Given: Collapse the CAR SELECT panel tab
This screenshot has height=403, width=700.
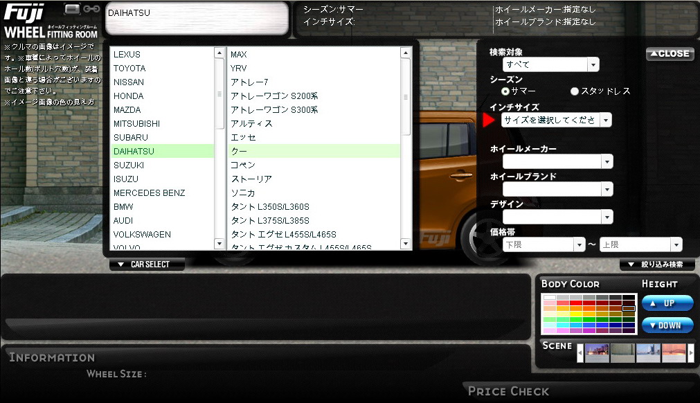Looking at the screenshot, I should [x=147, y=265].
